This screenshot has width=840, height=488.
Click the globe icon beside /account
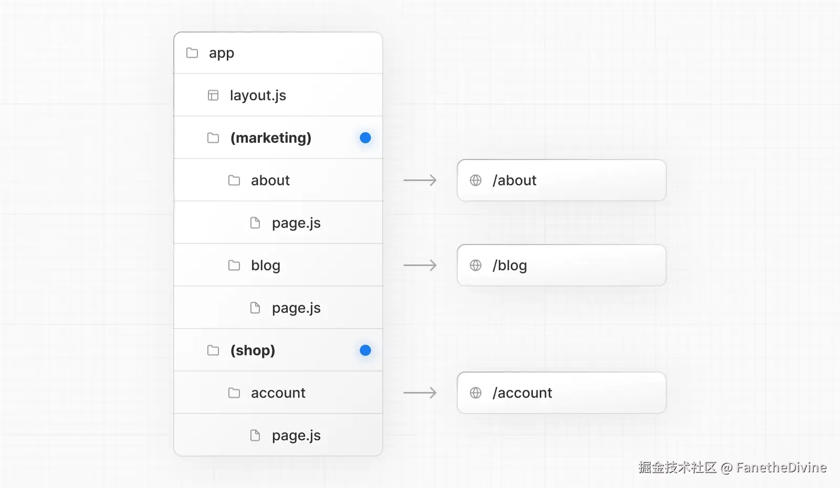point(476,393)
